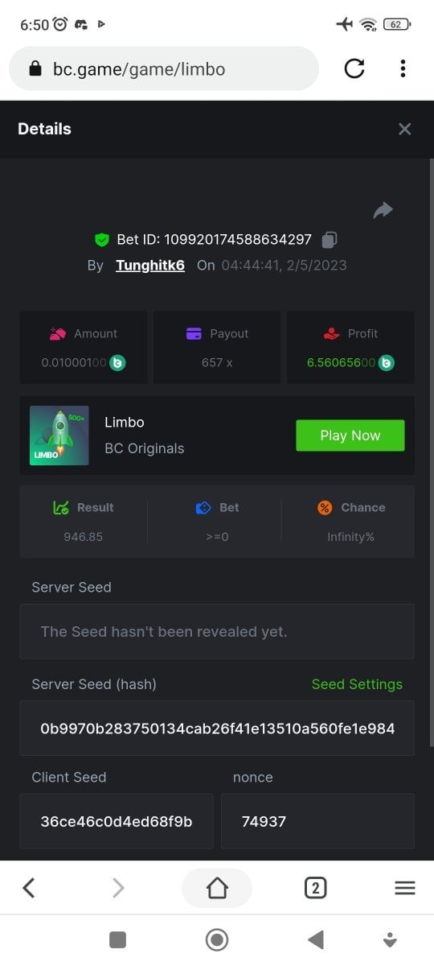Select the Client Seed field
The width and height of the screenshot is (434, 966).
pos(117,821)
